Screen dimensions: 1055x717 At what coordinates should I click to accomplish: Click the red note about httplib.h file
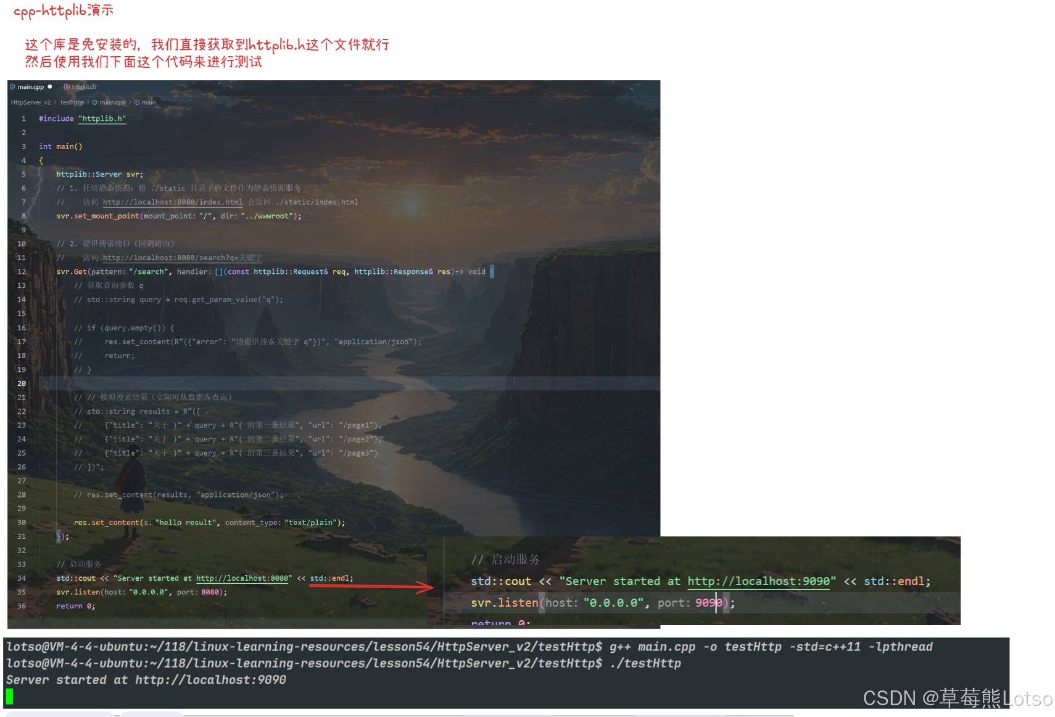[207, 44]
